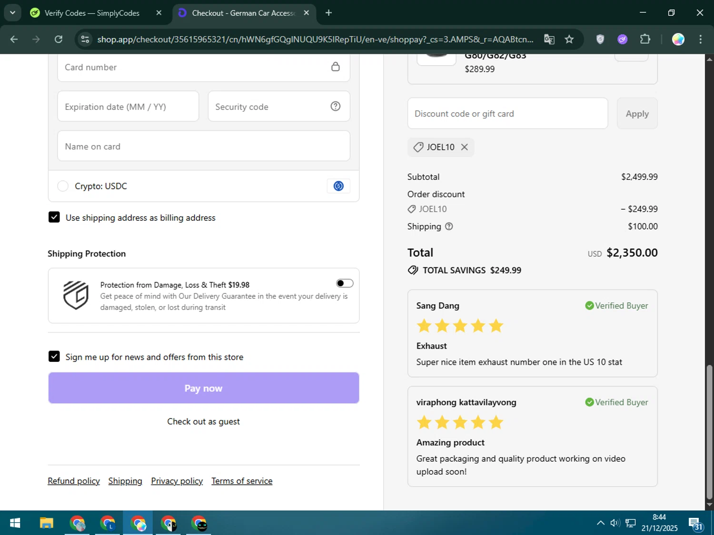The height and width of the screenshot is (535, 714).
Task: Click the Name on card field
Action: pyautogui.click(x=204, y=146)
